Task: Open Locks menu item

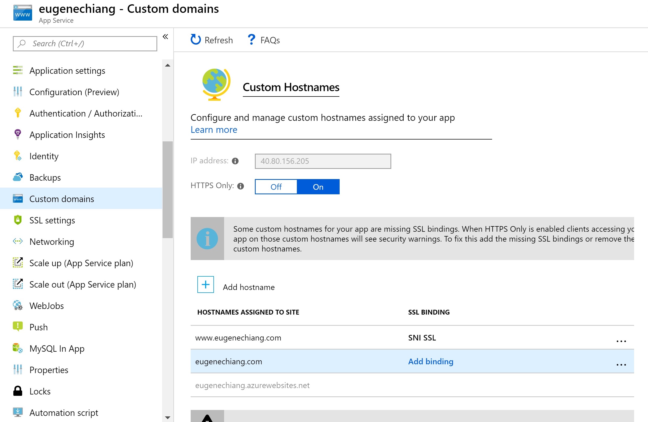Action: point(81,391)
